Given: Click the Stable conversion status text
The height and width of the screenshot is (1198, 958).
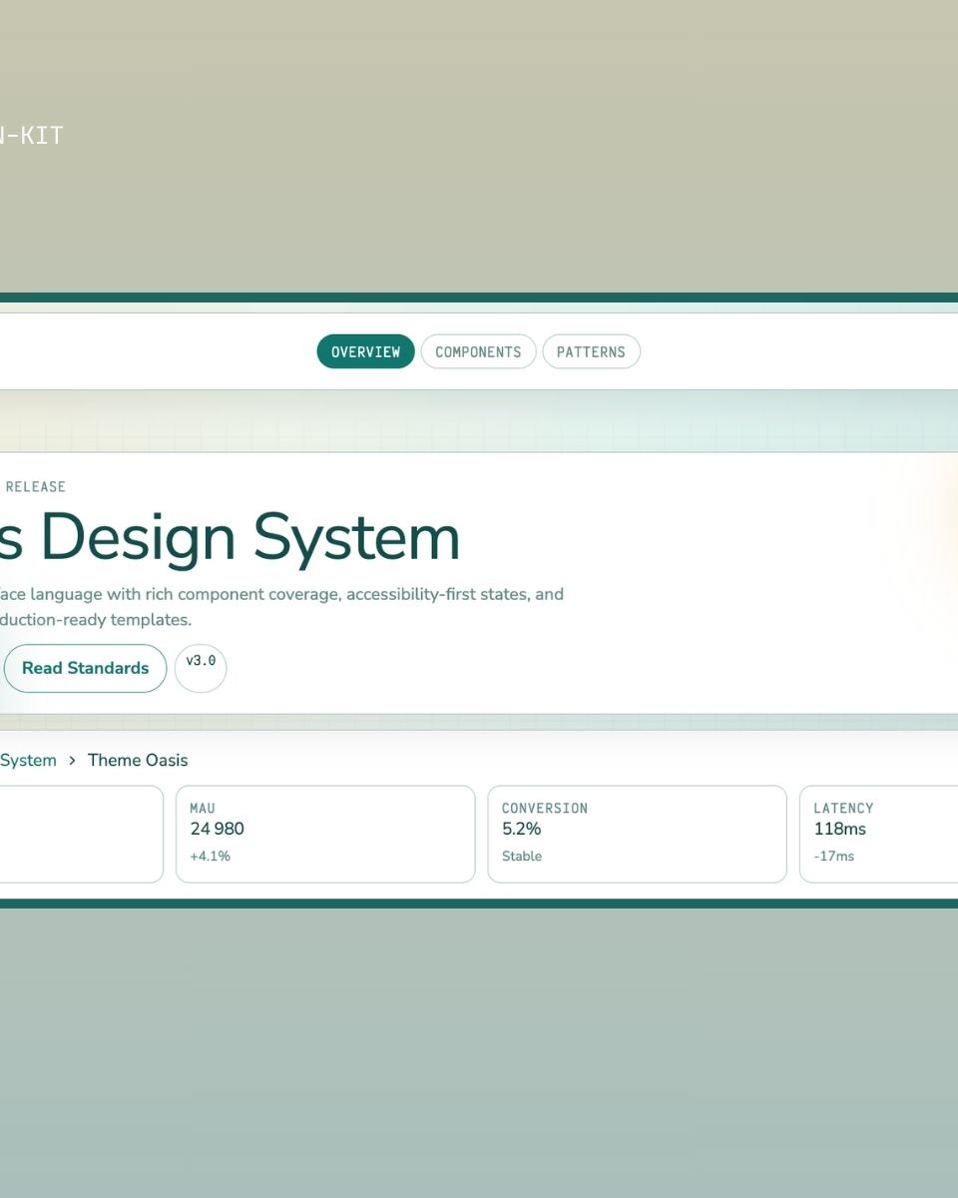Looking at the screenshot, I should 522,856.
